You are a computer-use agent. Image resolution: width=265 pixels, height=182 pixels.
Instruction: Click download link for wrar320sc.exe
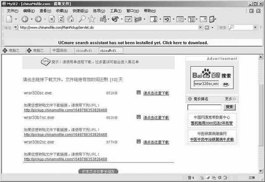(x=156, y=93)
